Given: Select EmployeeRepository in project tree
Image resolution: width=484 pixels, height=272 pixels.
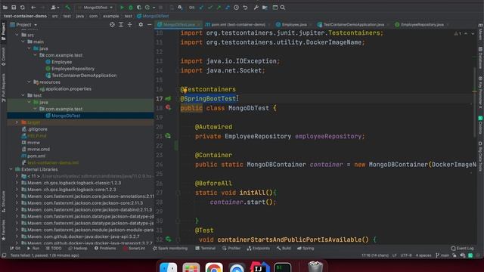Looking at the screenshot, I should (73, 69).
